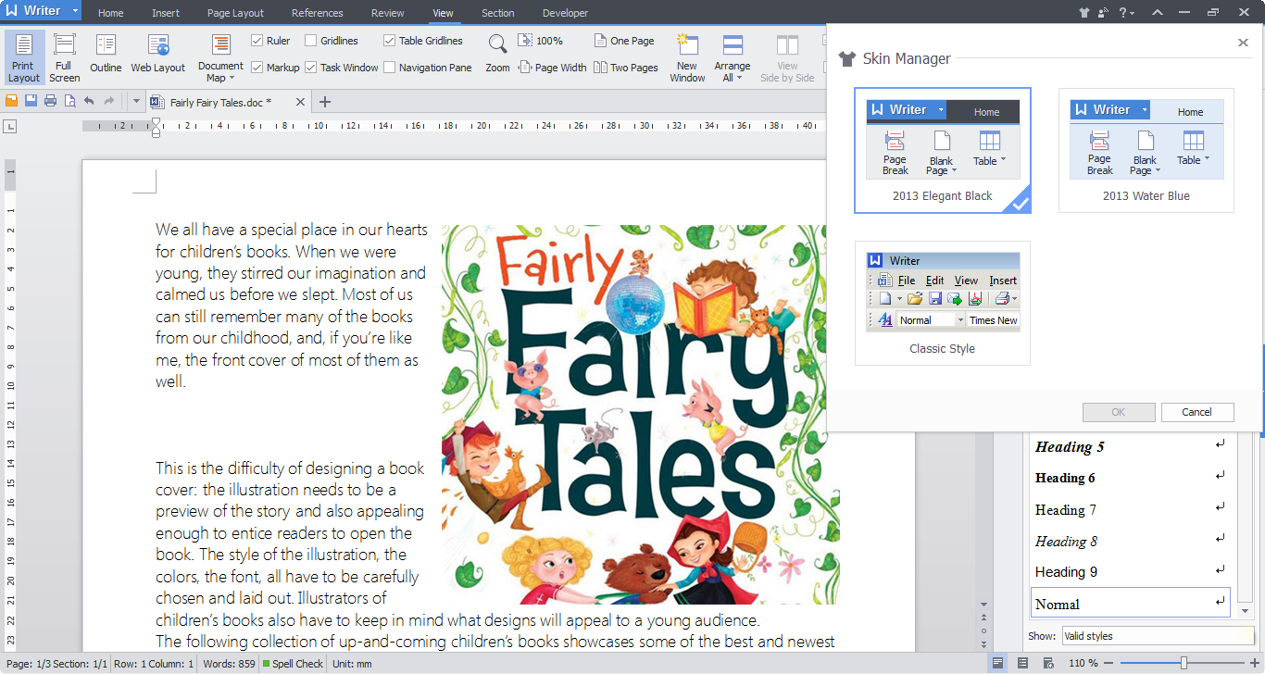1265x674 pixels.
Task: Adjust the zoom slider handle
Action: (x=1184, y=663)
